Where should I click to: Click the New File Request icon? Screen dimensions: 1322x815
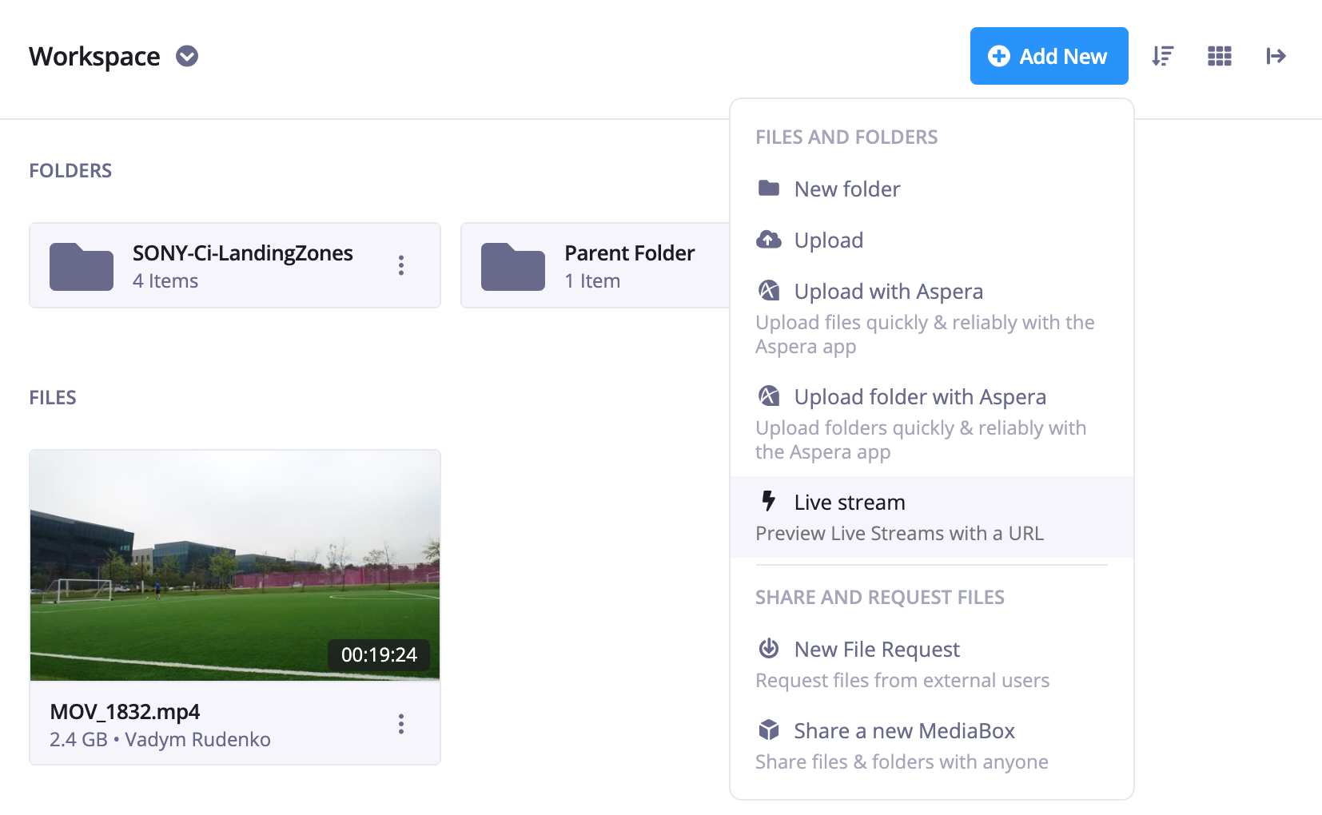click(x=769, y=648)
